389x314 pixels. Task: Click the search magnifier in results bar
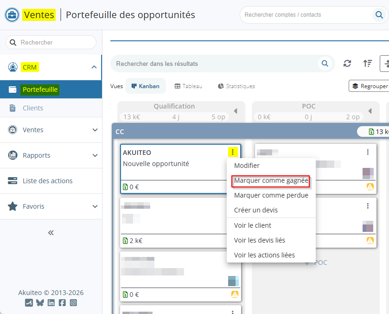point(325,64)
